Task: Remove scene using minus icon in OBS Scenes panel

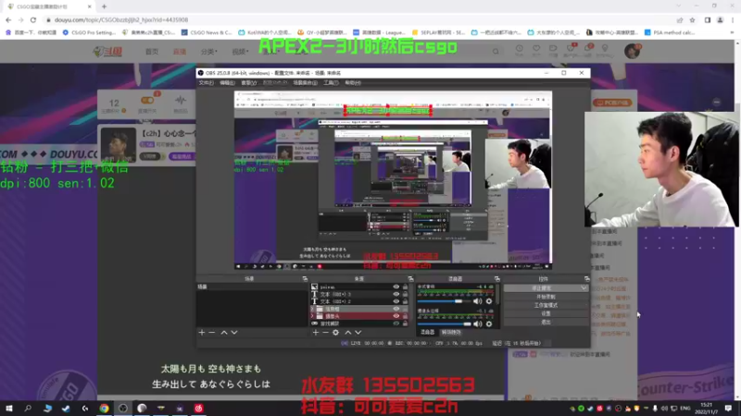Action: pyautogui.click(x=212, y=333)
